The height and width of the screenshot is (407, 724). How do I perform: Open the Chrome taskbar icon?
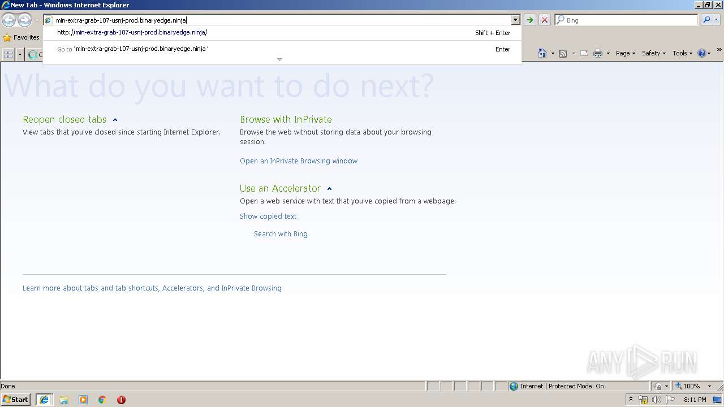[x=102, y=400]
